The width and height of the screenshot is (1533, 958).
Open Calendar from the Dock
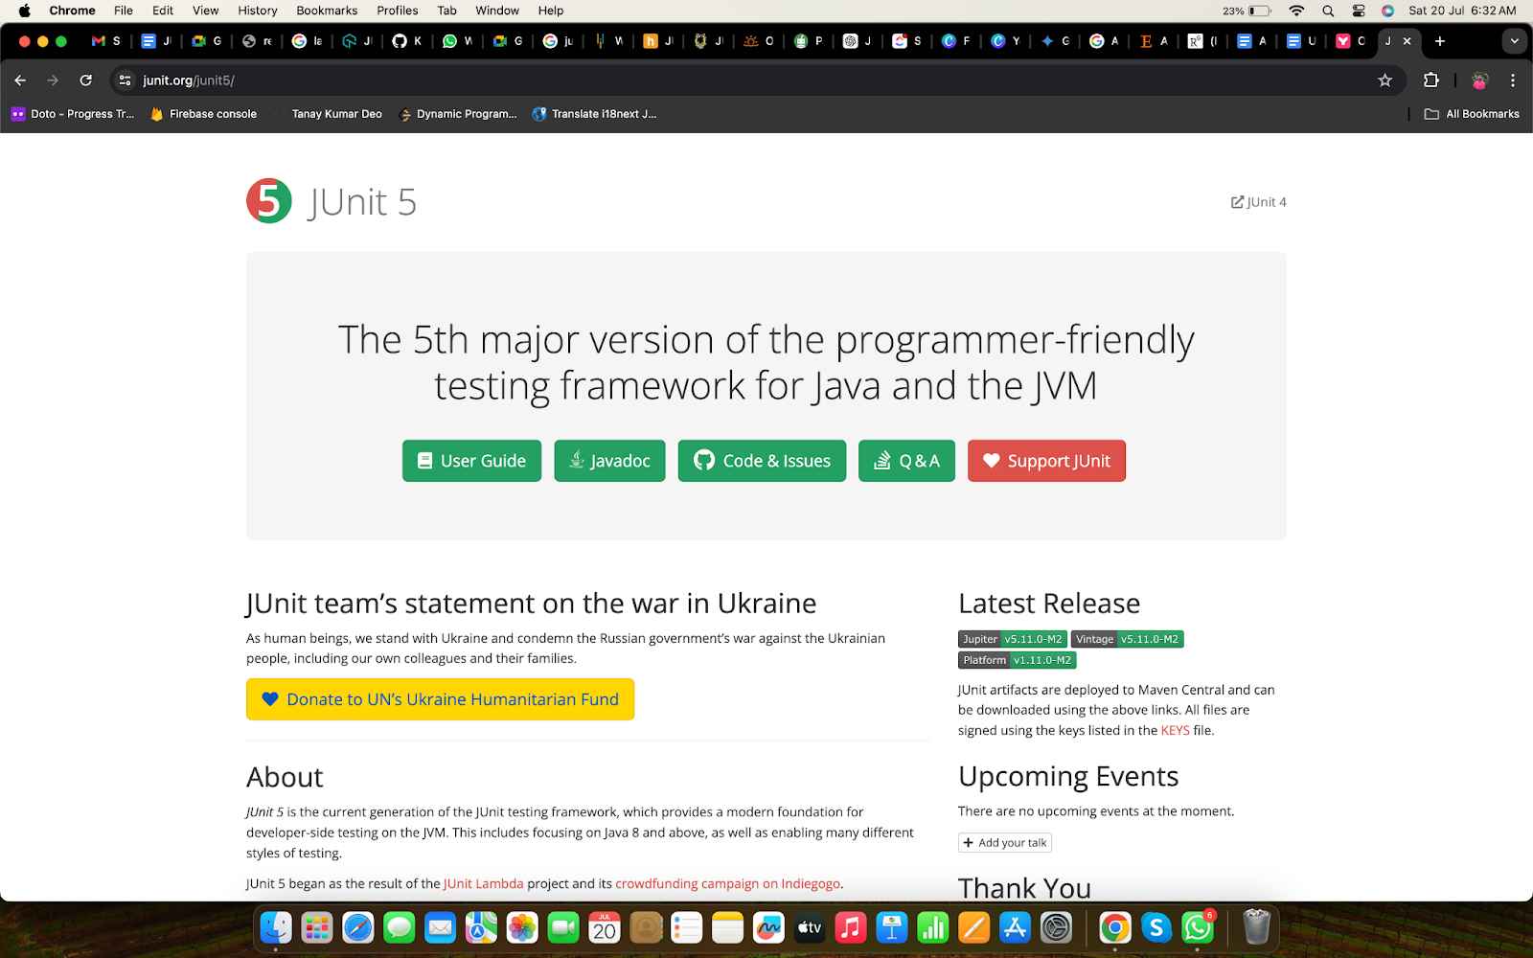[x=605, y=927]
